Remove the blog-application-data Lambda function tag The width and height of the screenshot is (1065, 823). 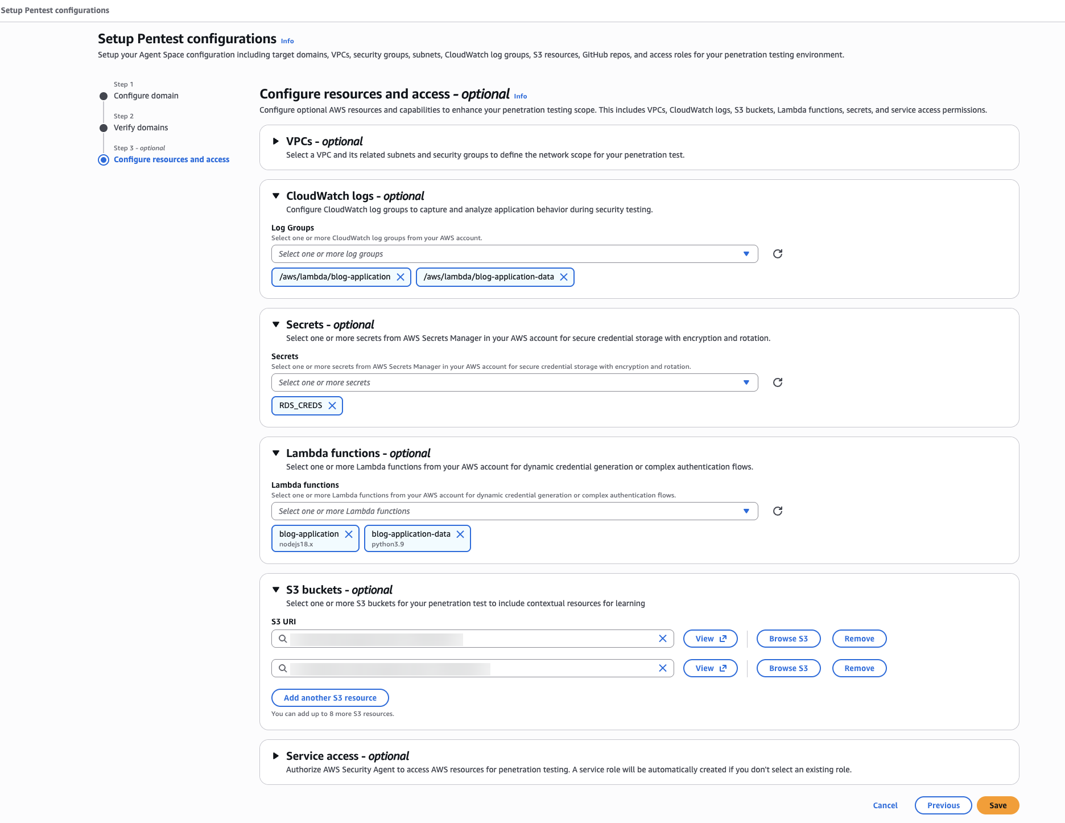pyautogui.click(x=460, y=534)
